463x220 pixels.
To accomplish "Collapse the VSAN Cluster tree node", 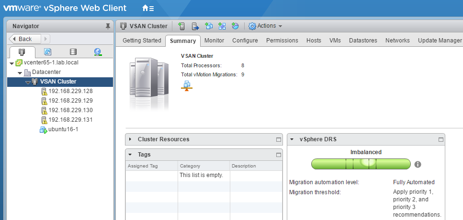I will [28, 83].
